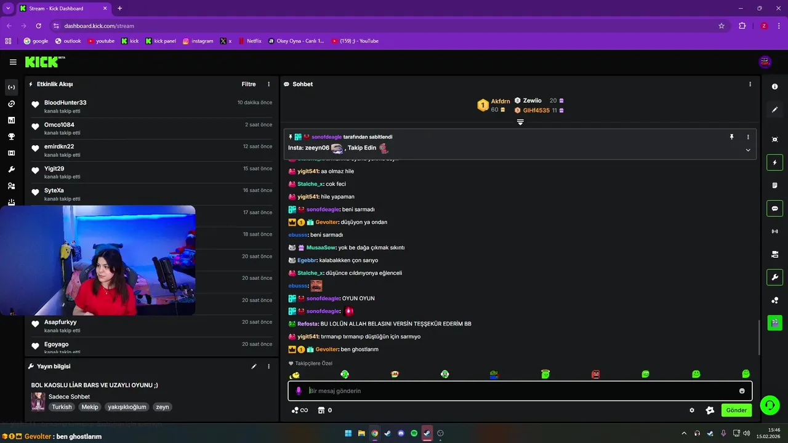Image resolution: width=788 pixels, height=443 pixels.
Task: Click the zeyn tag chip
Action: coord(162,407)
